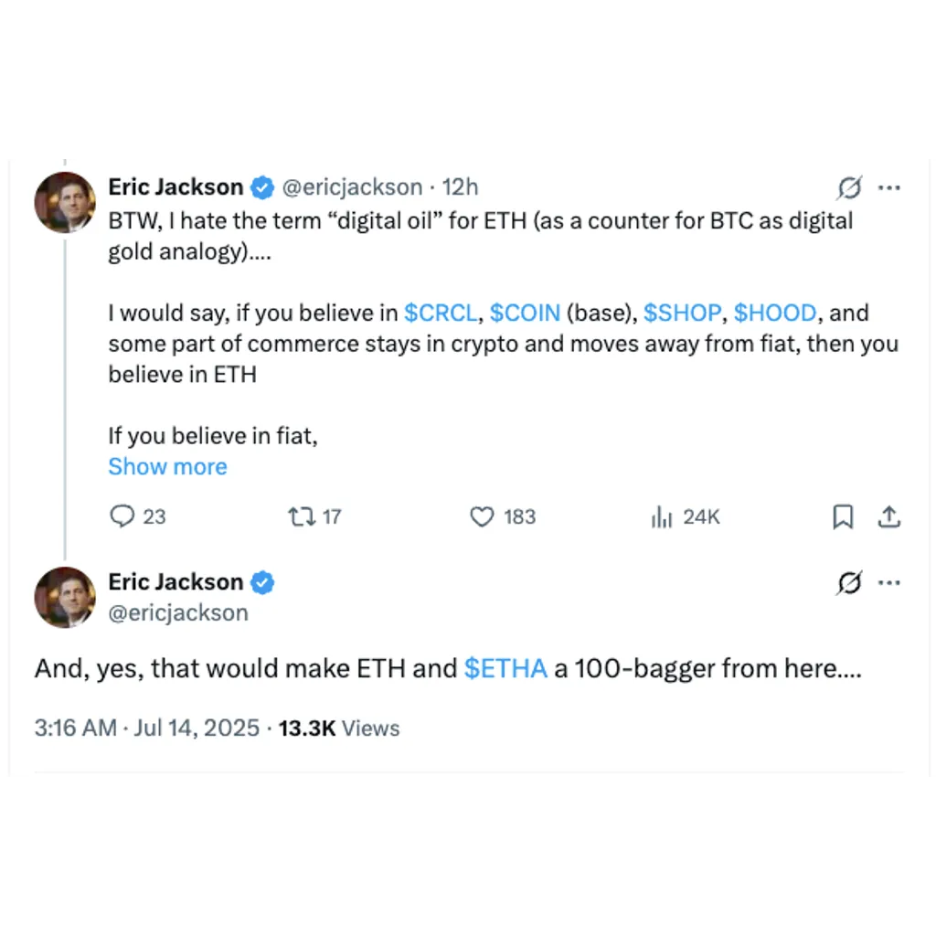
Task: Click the 3:16 AM Jul 14, 2025 timestamp
Action: tap(147, 729)
